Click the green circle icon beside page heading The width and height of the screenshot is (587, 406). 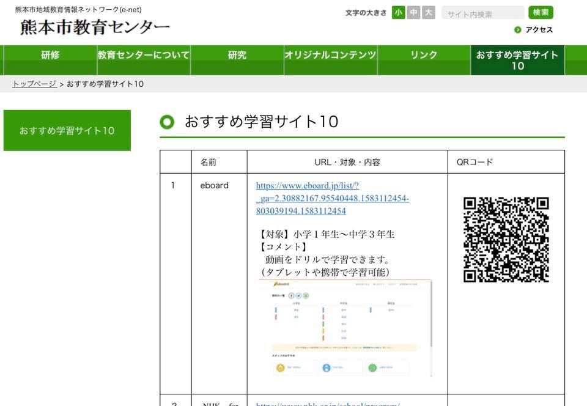point(167,122)
